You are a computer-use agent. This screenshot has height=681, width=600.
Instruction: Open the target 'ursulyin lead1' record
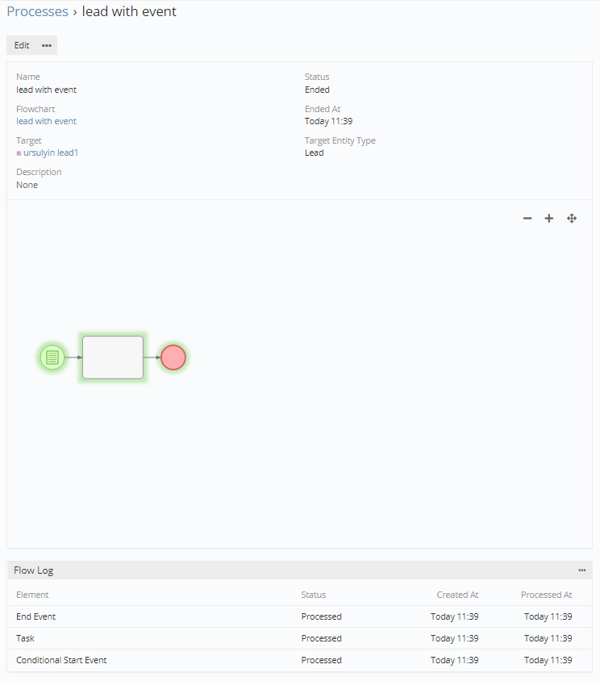tap(51, 152)
